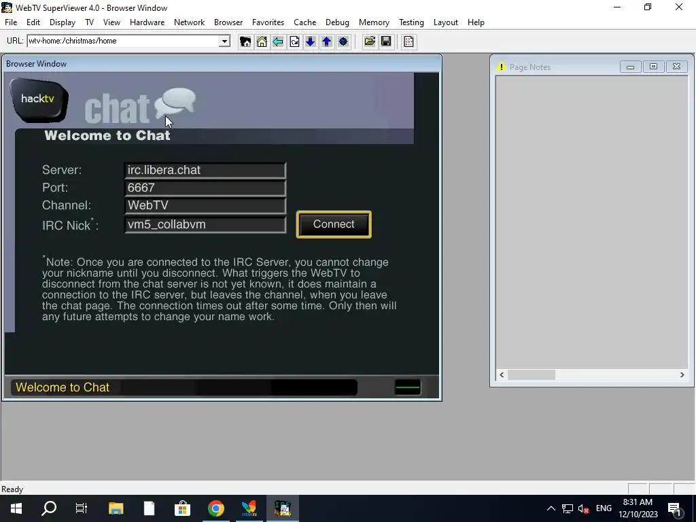Image resolution: width=696 pixels, height=522 pixels.
Task: Open the notification center icon
Action: tap(674, 508)
